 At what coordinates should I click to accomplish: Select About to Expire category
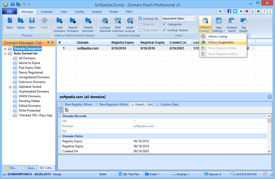coord(30,63)
